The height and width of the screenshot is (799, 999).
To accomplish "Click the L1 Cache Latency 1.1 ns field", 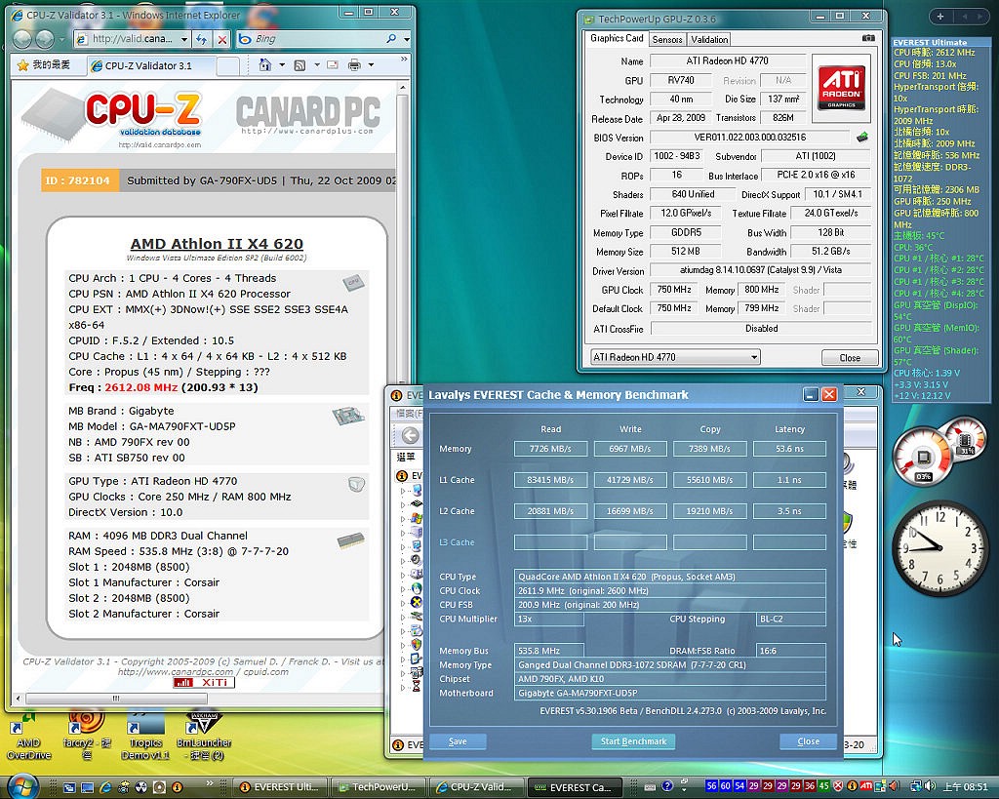I will (789, 480).
